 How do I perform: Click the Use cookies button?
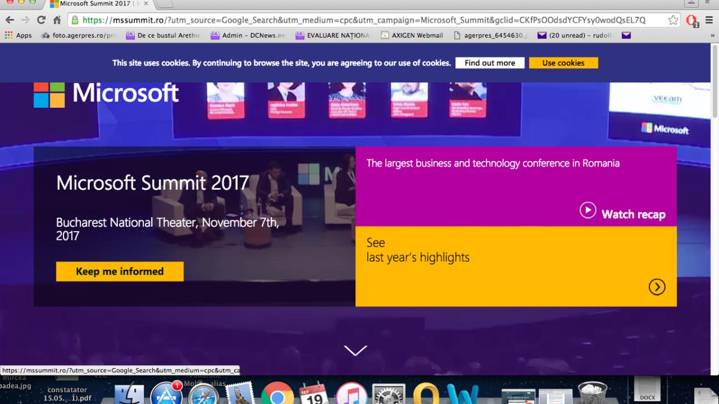(563, 63)
